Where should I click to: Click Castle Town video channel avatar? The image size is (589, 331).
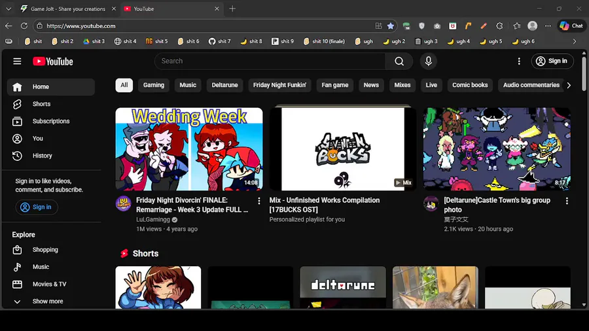[431, 204]
